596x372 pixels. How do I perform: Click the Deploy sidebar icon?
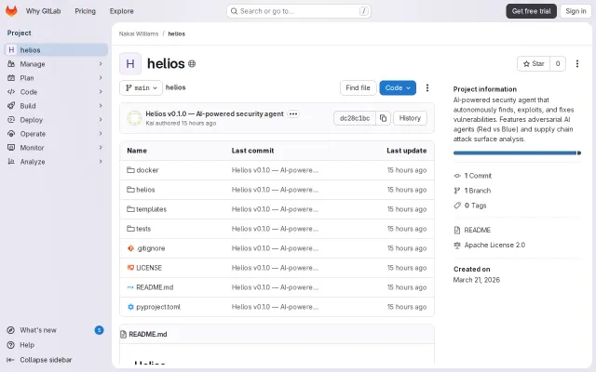click(11, 120)
